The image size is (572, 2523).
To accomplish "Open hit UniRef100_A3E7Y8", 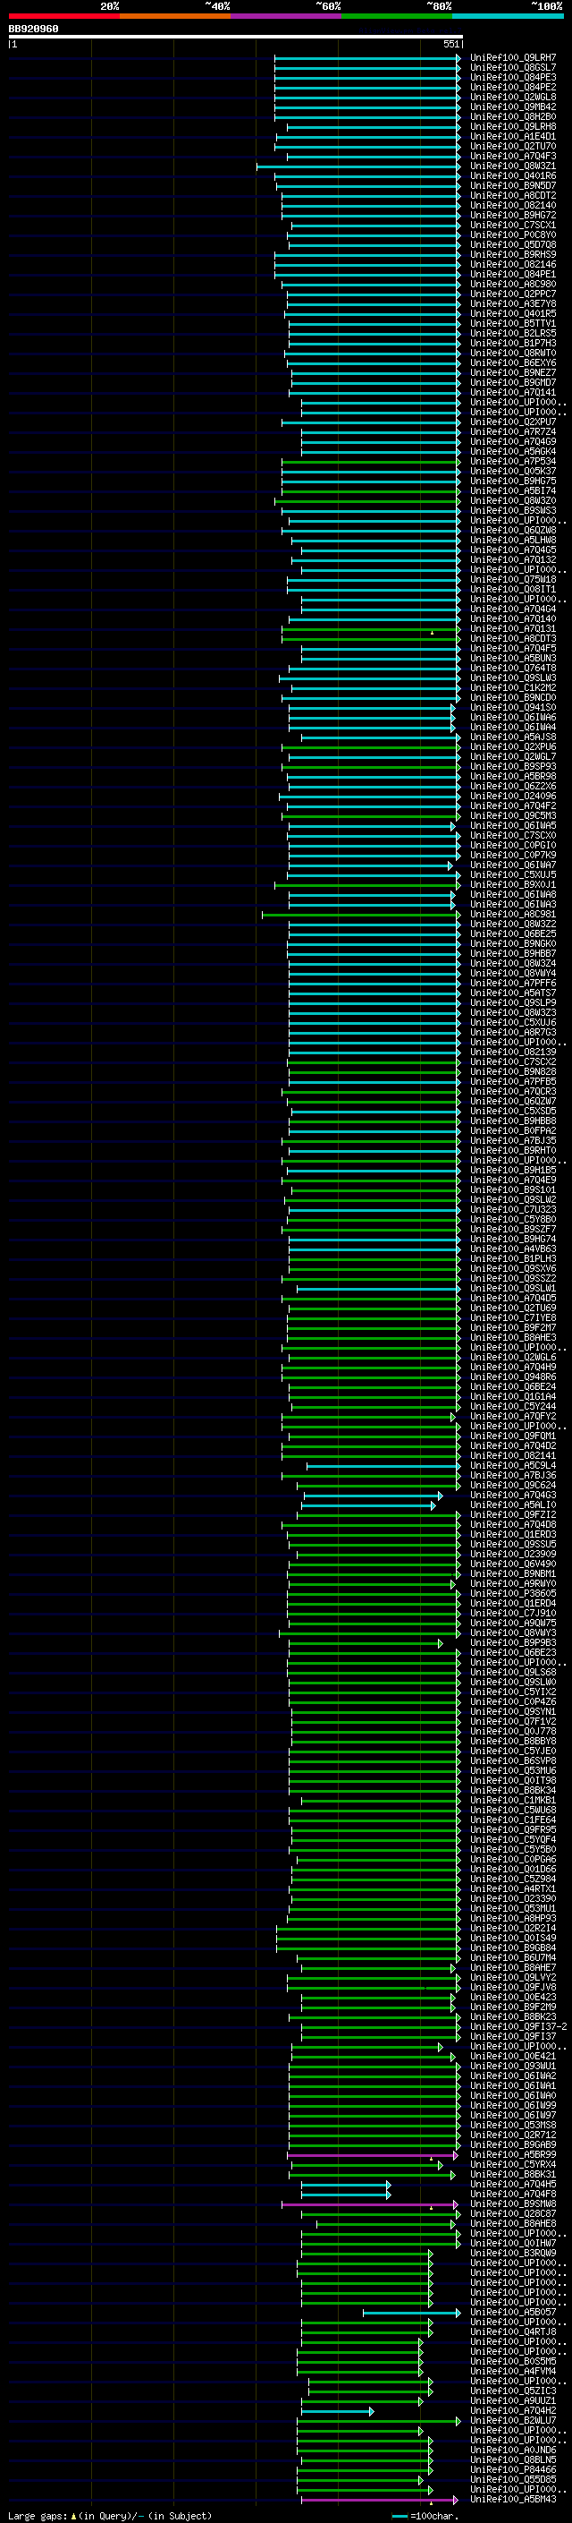I will coord(512,303).
